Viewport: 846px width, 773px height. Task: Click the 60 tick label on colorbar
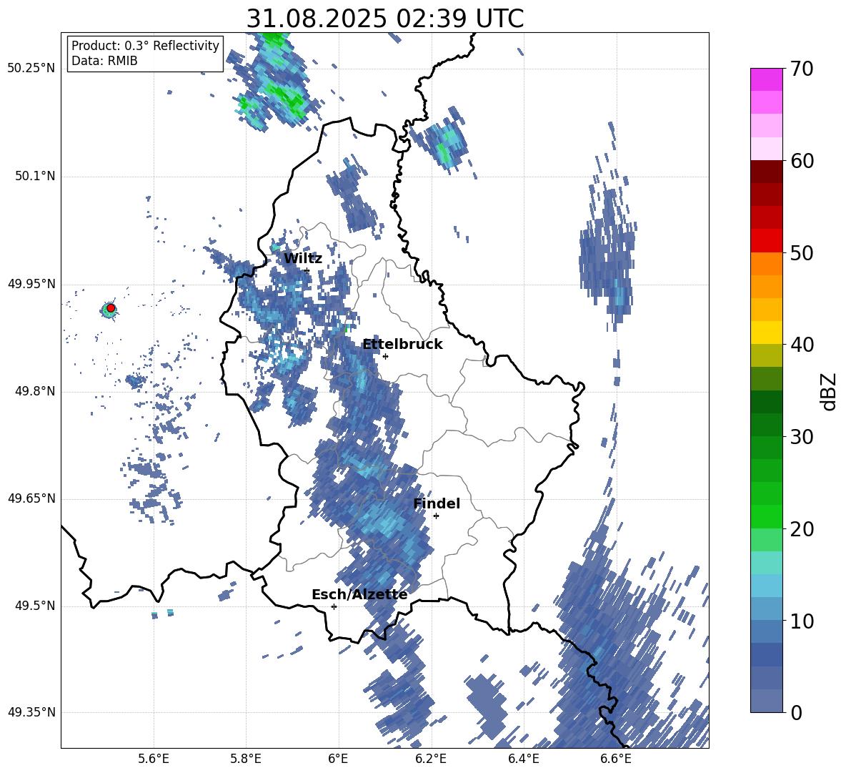pyautogui.click(x=802, y=161)
